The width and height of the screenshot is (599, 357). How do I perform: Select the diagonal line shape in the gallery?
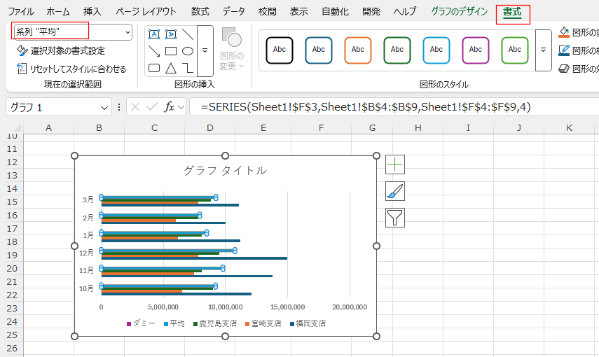(x=188, y=34)
